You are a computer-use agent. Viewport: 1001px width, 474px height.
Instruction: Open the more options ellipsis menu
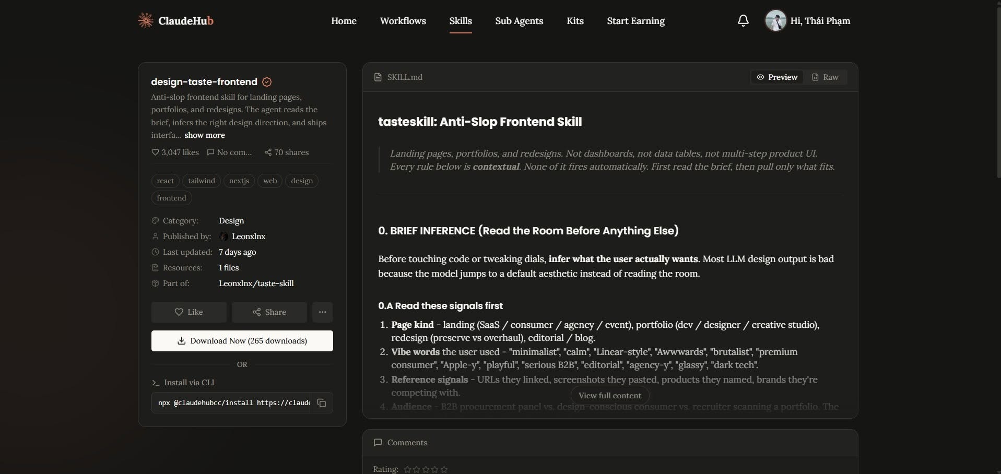pos(323,312)
